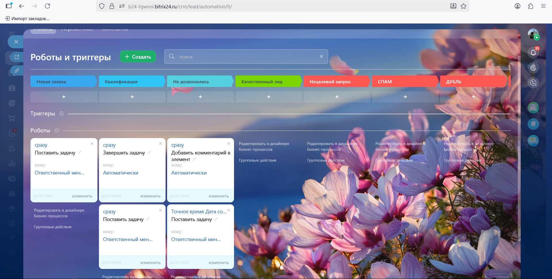Bookmark this page with the star
Viewport: 552px width, 279px height.
point(463,6)
